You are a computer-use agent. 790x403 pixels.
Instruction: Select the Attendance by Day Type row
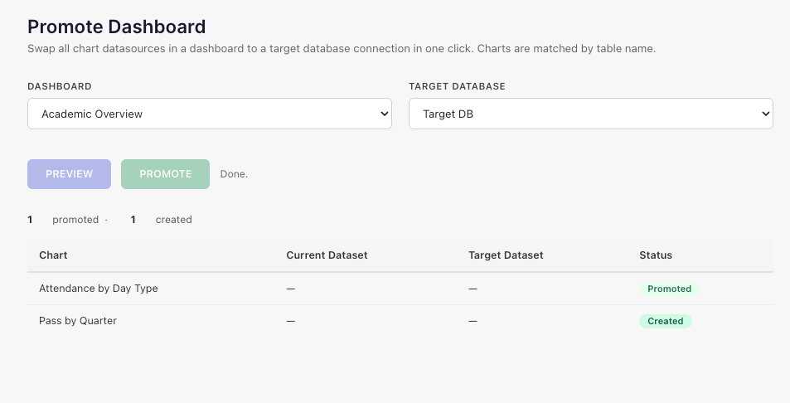pos(400,289)
